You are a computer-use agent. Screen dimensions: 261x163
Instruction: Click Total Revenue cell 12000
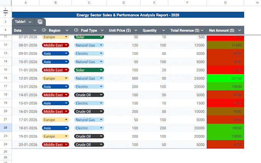[x=187, y=45]
